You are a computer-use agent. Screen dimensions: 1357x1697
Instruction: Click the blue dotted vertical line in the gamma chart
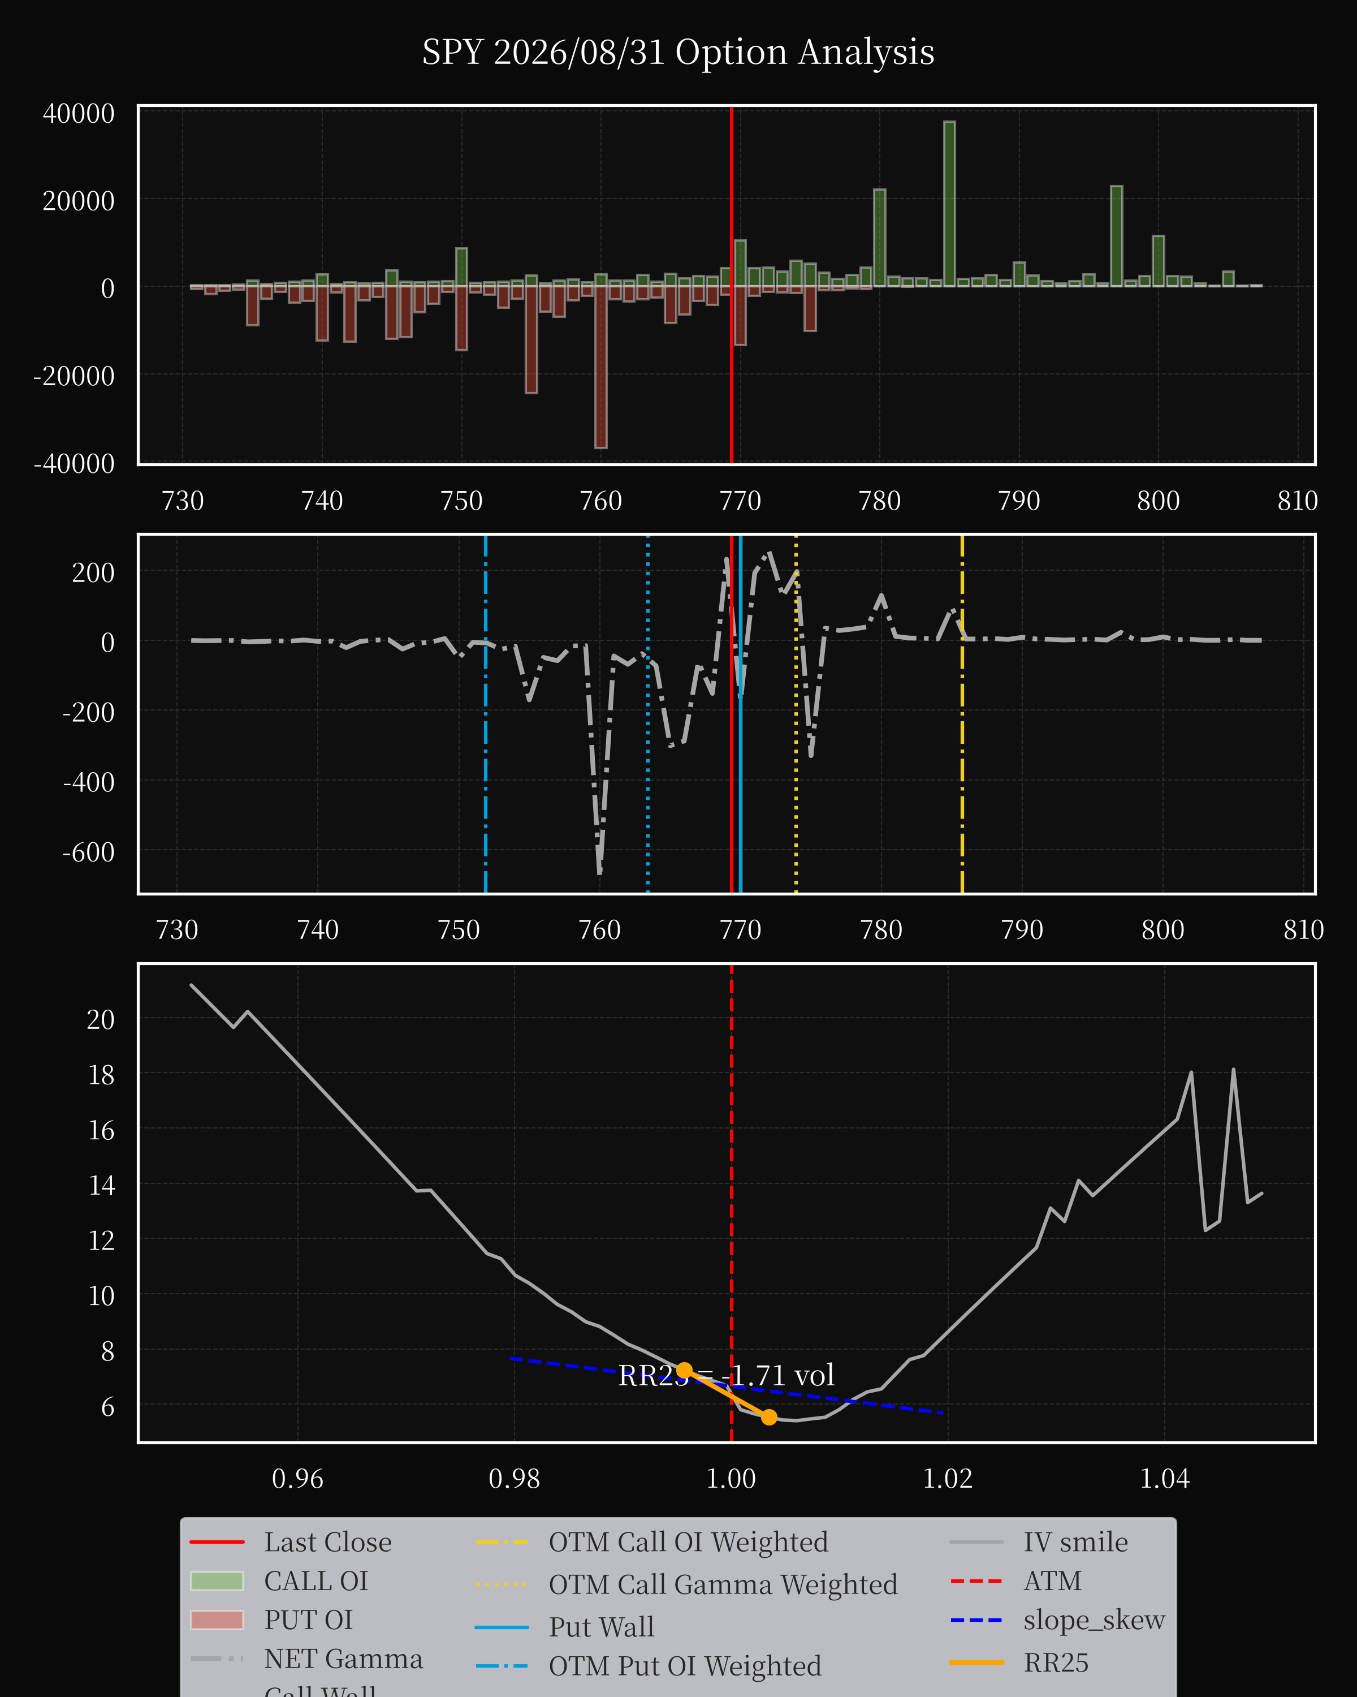point(647,714)
